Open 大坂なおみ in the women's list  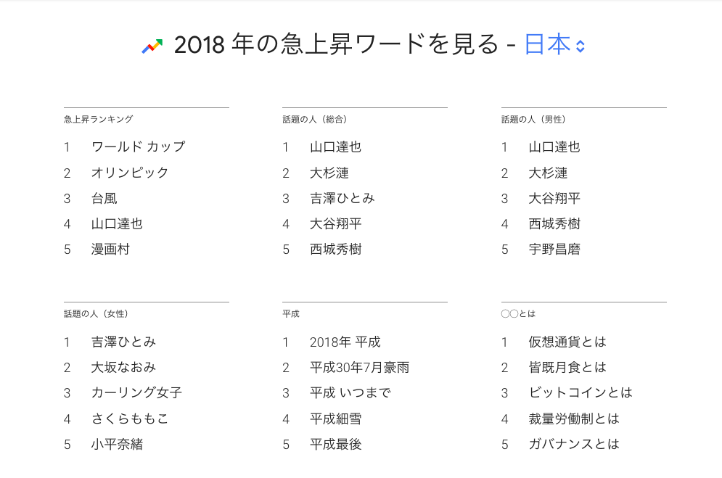pyautogui.click(x=123, y=367)
